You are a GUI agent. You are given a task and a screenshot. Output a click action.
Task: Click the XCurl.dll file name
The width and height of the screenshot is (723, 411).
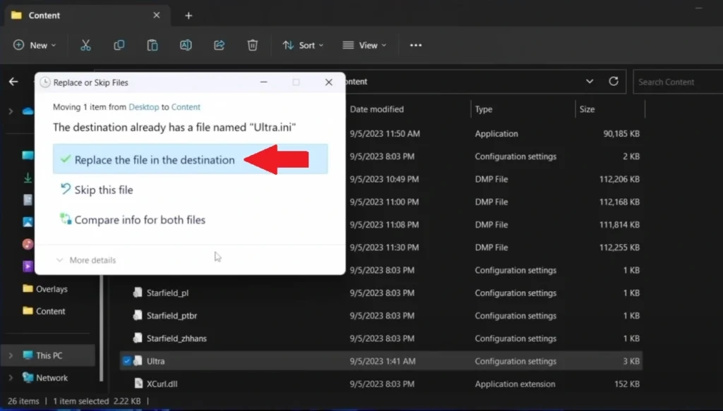(162, 384)
